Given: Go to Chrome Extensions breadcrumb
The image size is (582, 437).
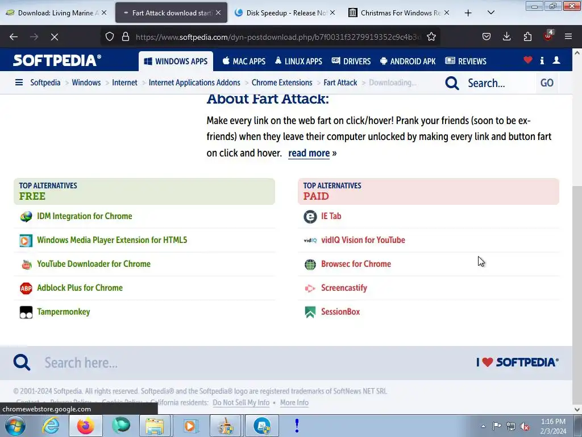Looking at the screenshot, I should [x=282, y=83].
